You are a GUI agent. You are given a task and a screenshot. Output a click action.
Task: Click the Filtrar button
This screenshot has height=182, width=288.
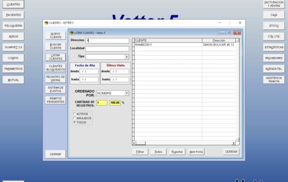click(140, 152)
